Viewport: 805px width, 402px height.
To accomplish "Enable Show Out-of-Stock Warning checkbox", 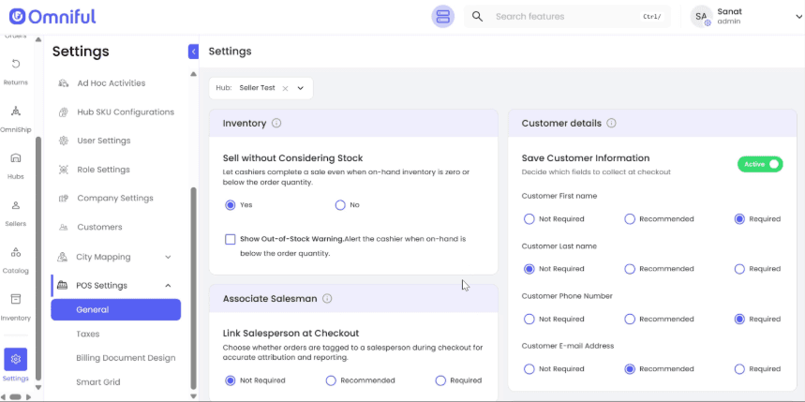I will [231, 239].
